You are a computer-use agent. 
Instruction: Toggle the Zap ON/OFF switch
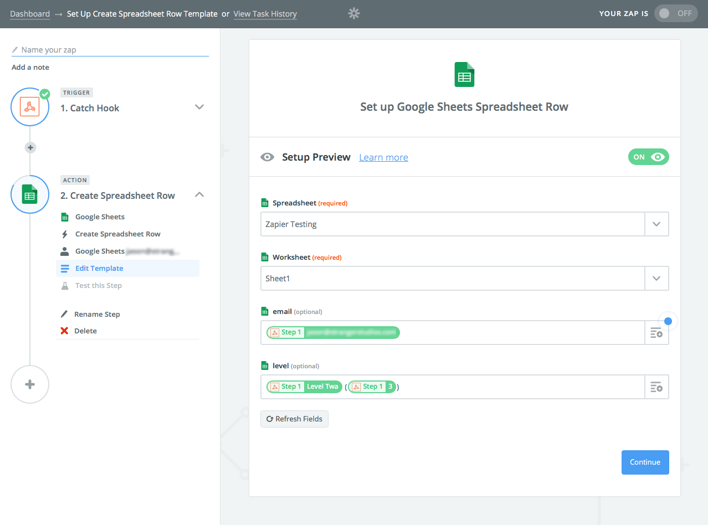click(675, 13)
